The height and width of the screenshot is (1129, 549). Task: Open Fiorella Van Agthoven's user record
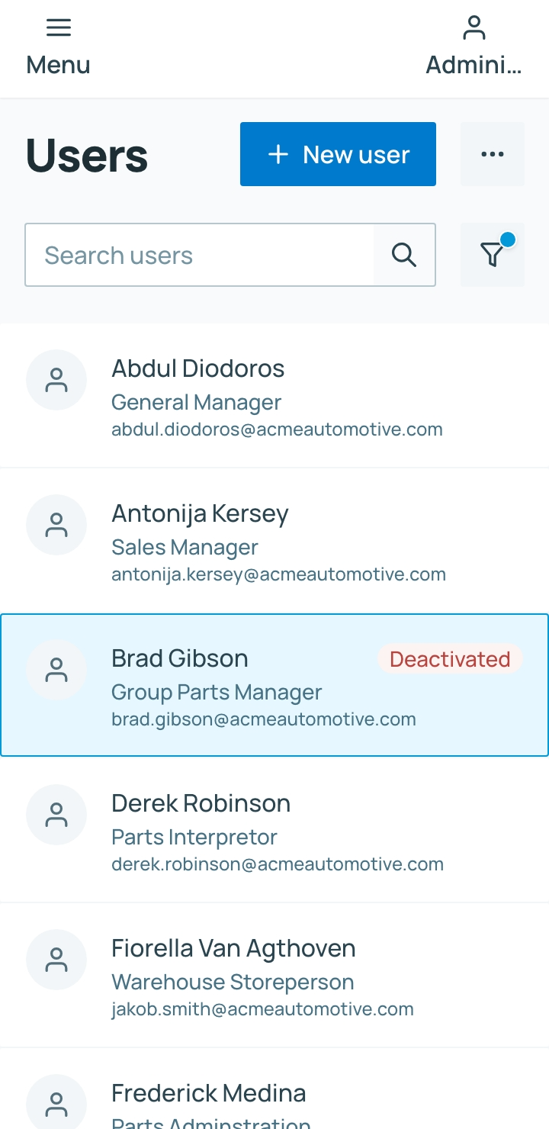[x=274, y=975]
